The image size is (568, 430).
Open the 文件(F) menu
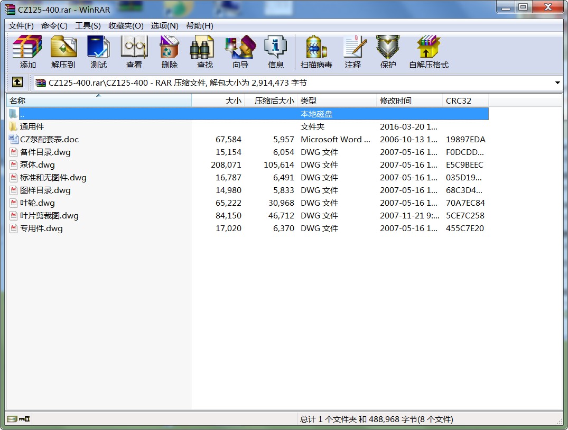pyautogui.click(x=21, y=26)
